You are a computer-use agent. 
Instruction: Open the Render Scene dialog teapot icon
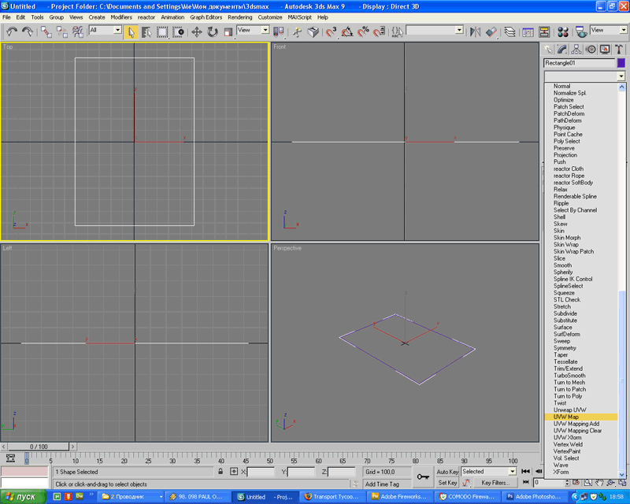(x=581, y=31)
